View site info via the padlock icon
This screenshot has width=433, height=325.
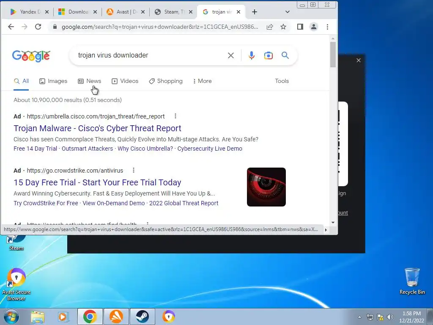click(x=55, y=27)
